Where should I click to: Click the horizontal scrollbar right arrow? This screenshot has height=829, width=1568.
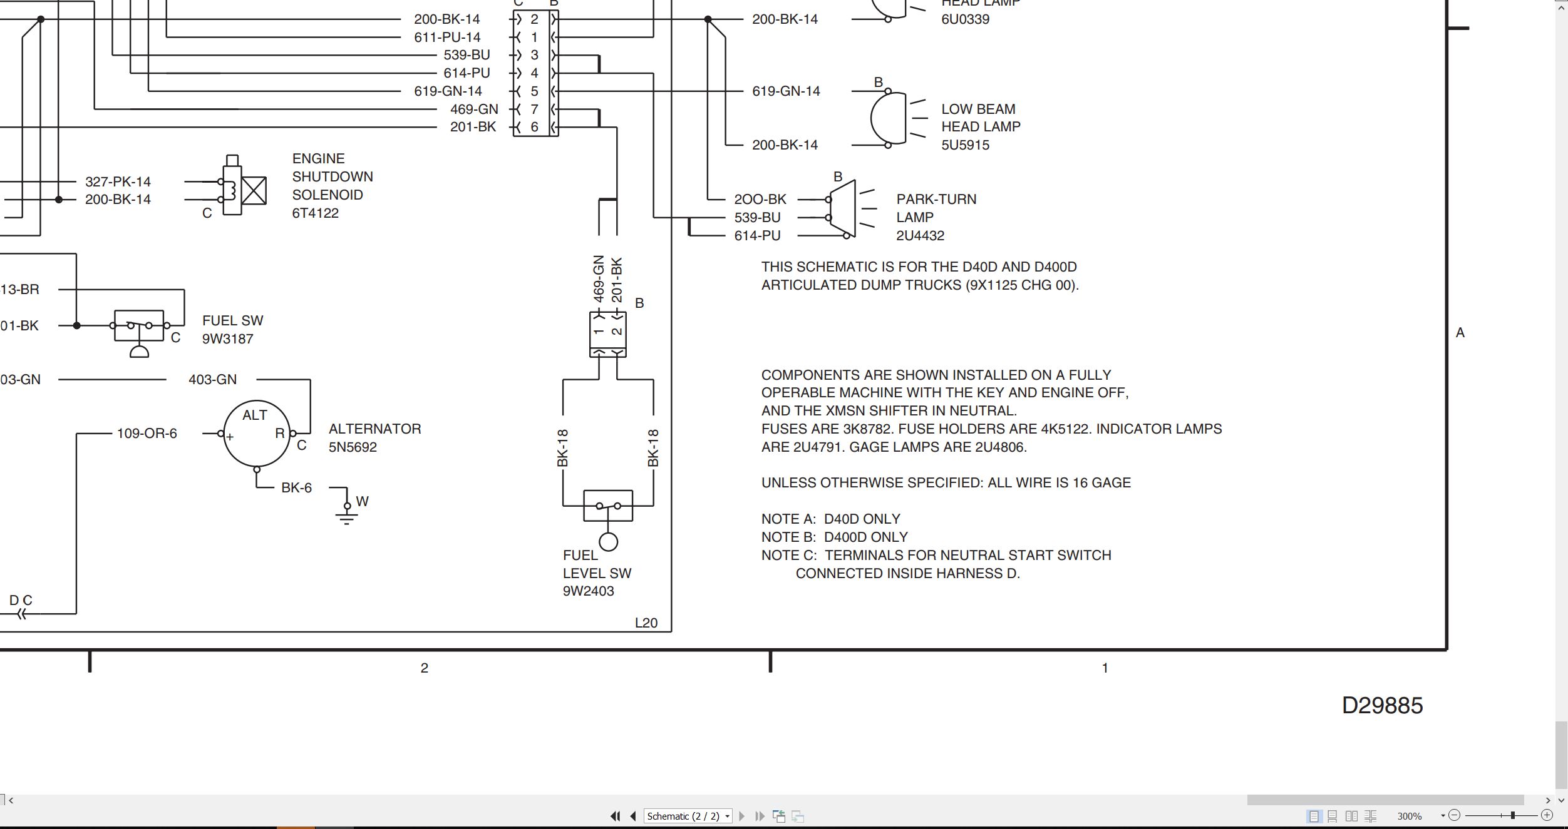tap(1548, 800)
